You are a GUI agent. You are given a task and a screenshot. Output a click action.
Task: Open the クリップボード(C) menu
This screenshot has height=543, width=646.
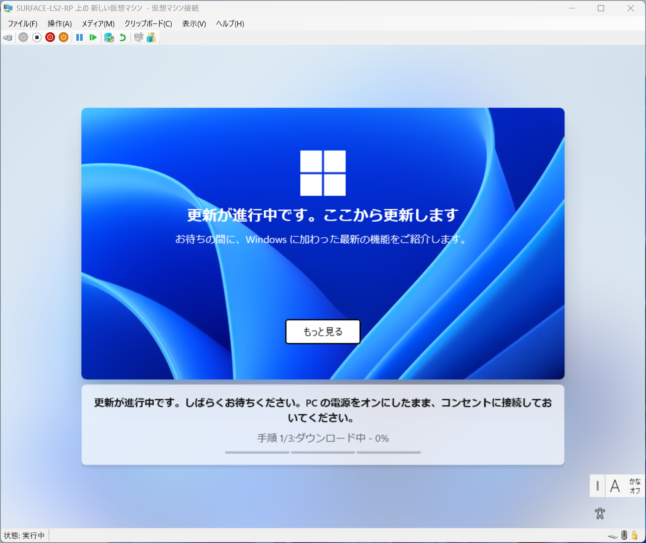pos(148,24)
